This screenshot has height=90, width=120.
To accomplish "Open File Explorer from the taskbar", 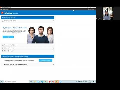I will (35, 82).
